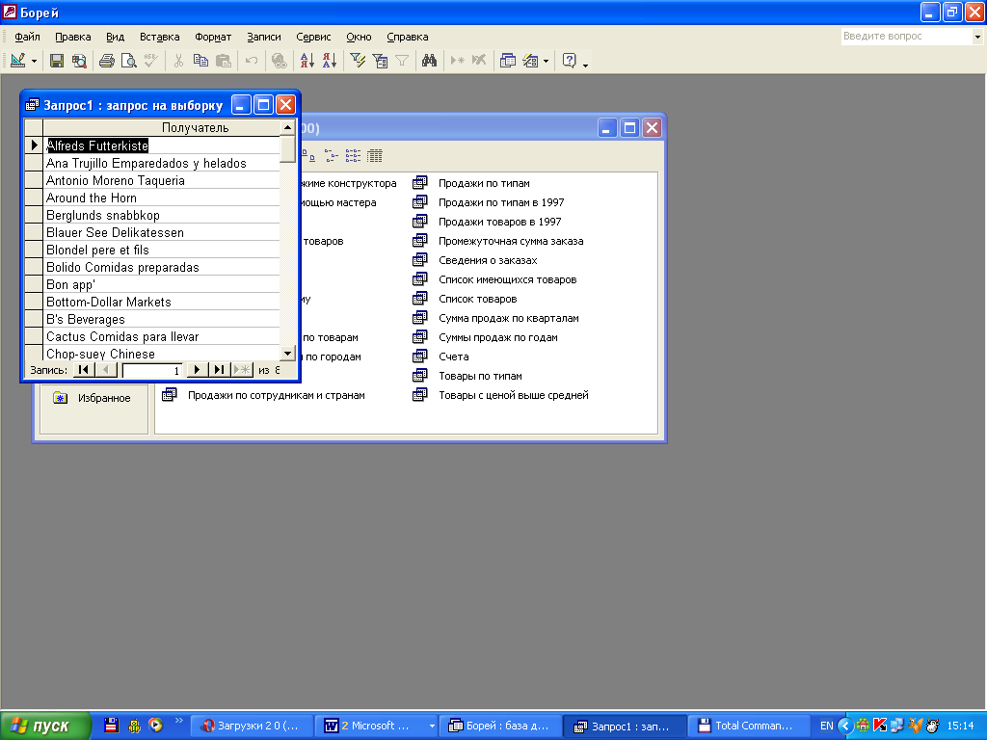Switch database window to list view
The height and width of the screenshot is (740, 987).
pos(353,155)
